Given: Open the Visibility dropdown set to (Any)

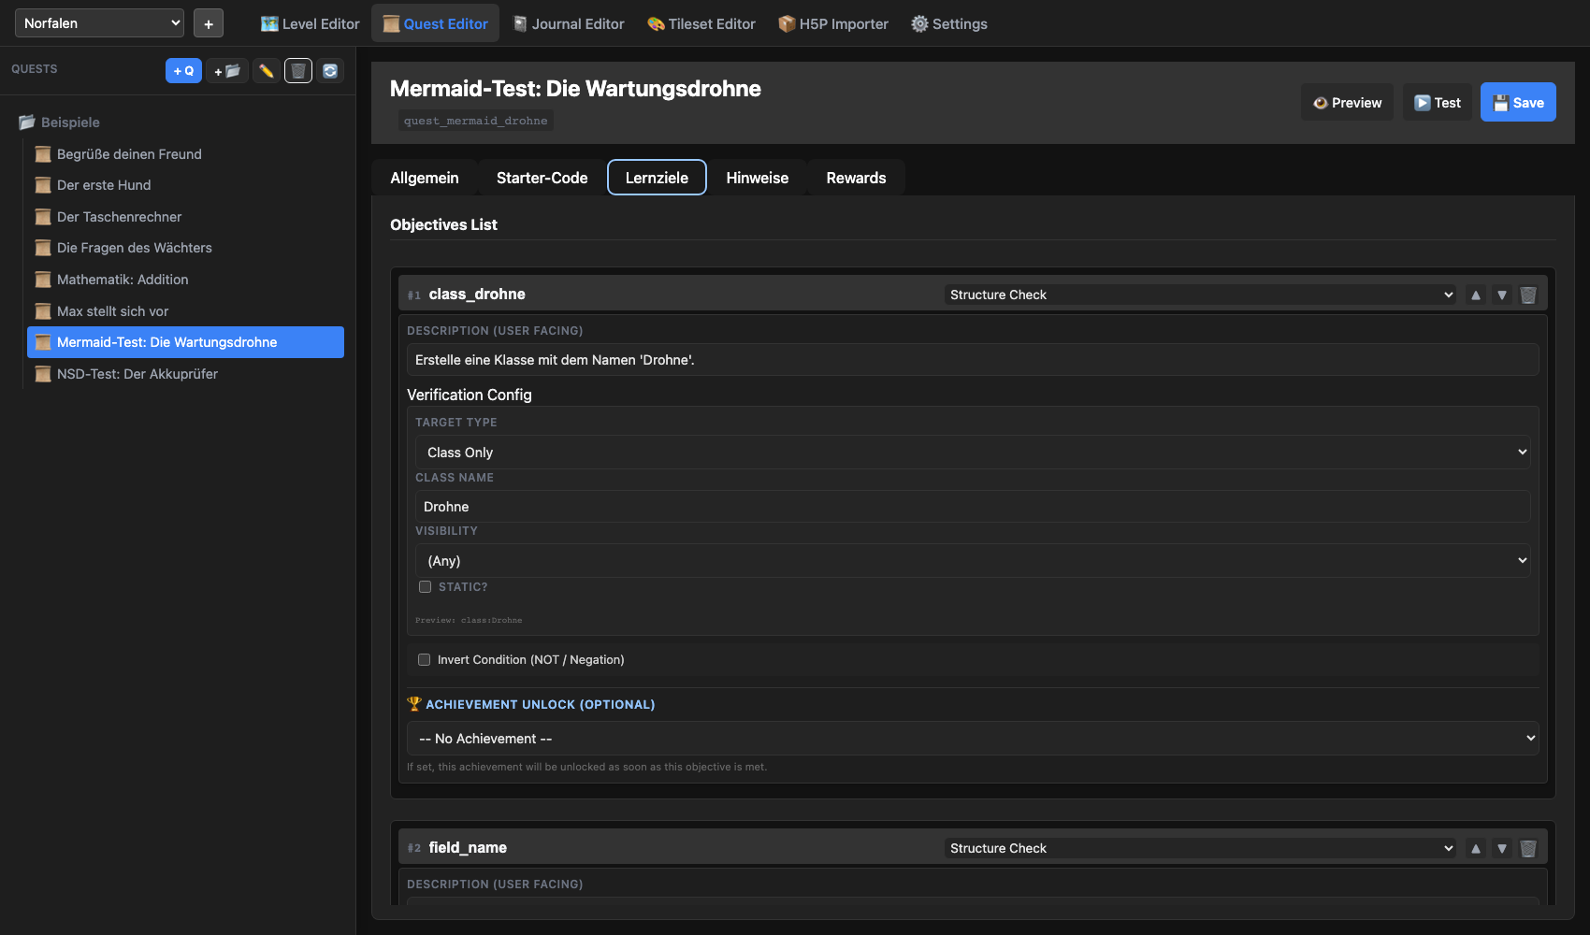Looking at the screenshot, I should 971,560.
